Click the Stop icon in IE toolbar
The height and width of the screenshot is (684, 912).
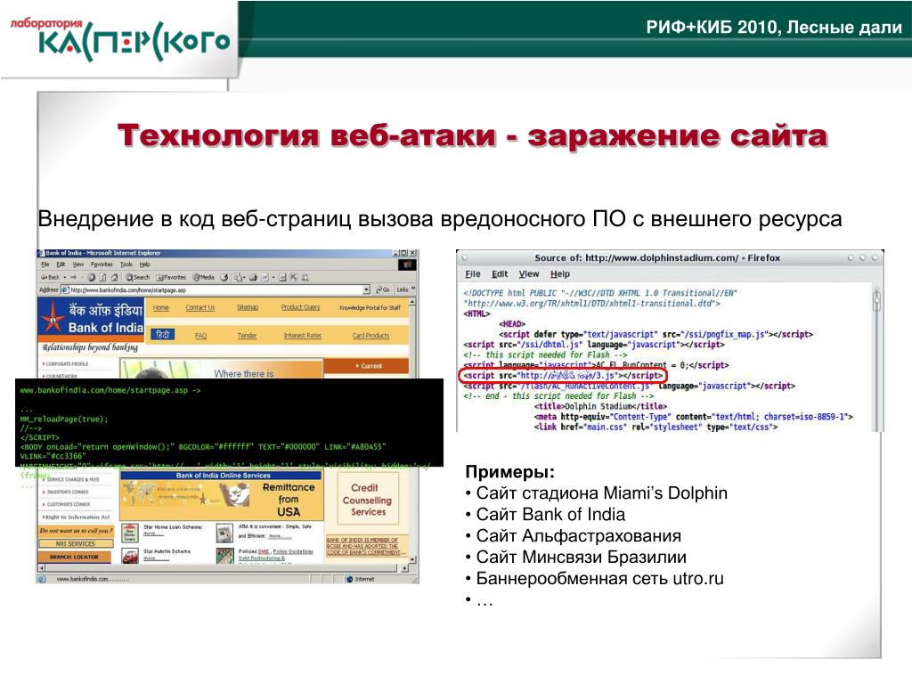pyautogui.click(x=92, y=278)
